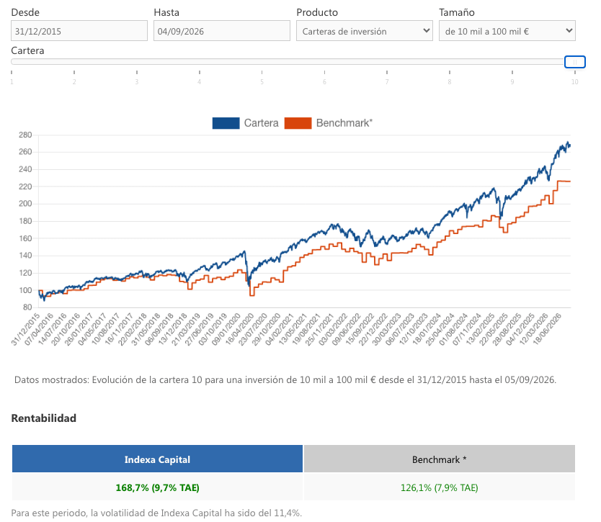Click slider tick label 3
This screenshot has width=601, height=522.
click(x=137, y=81)
